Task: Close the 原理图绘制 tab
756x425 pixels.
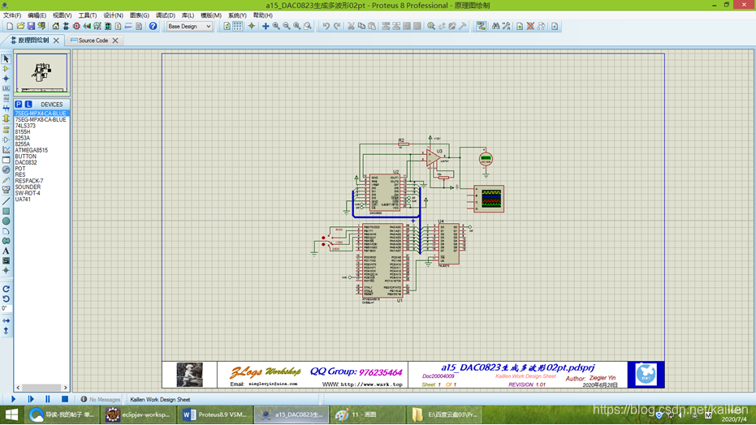Action: pos(56,41)
